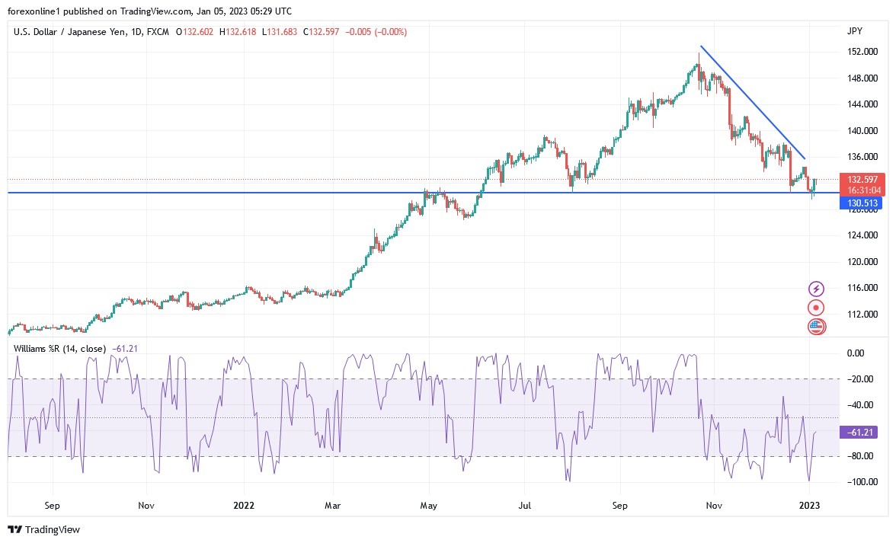Viewport: 896px width, 543px height.
Task: Select the -61.21 Williams %R value label
Action: tap(857, 432)
